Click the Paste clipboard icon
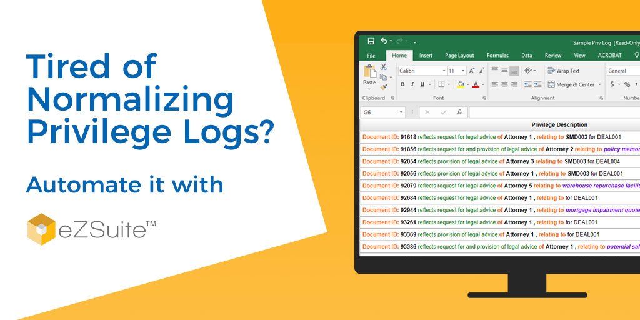The width and height of the screenshot is (640, 320). tap(370, 71)
